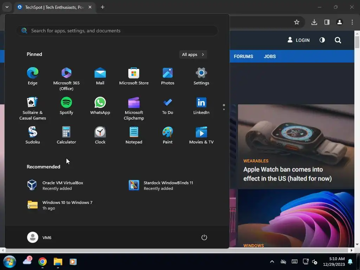The image size is (360, 270).
Task: Launch Microsoft 365 (Office)
Action: point(66,79)
